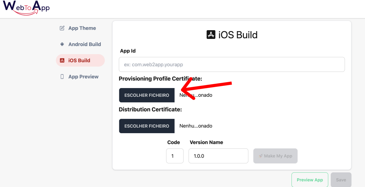Screen dimensions: 365x187
Task: Click the red App Store icon in sidebar
Action: (62, 61)
